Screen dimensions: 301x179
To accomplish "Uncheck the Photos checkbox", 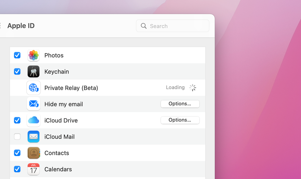I will 17,55.
